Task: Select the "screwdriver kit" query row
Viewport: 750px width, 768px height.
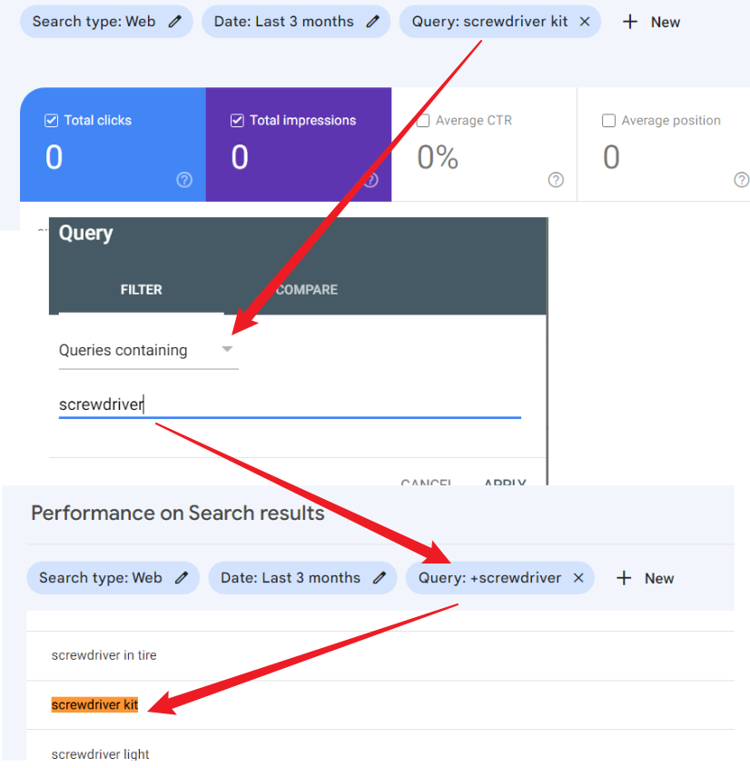Action: click(x=95, y=705)
